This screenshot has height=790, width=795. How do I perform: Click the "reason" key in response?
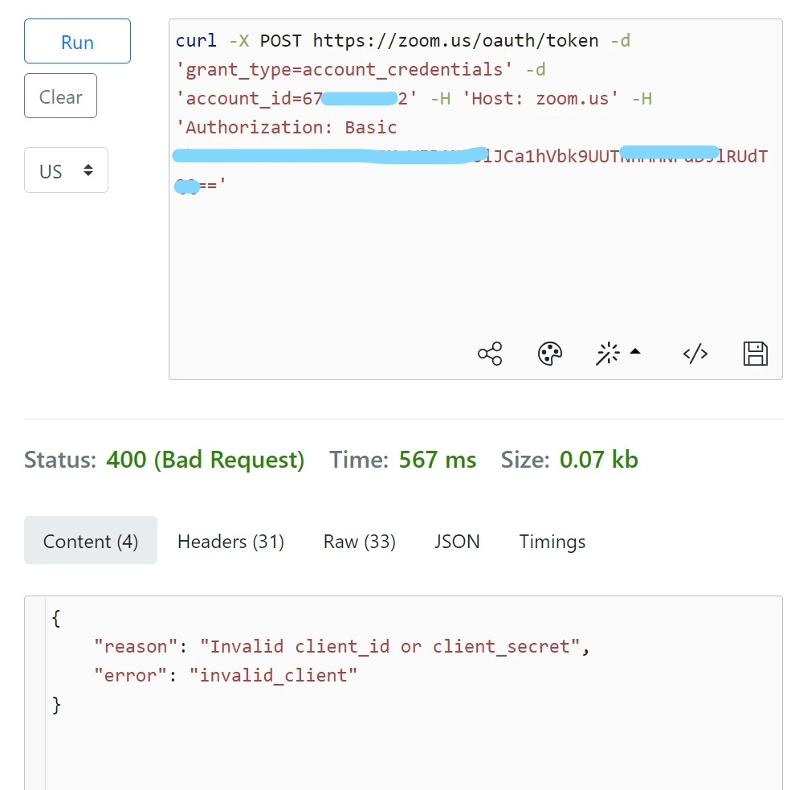pyautogui.click(x=136, y=646)
